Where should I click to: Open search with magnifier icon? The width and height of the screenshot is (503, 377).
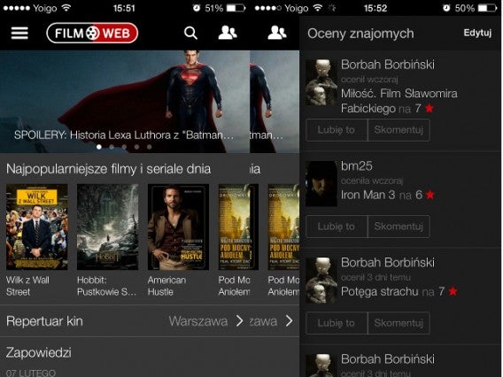[190, 33]
